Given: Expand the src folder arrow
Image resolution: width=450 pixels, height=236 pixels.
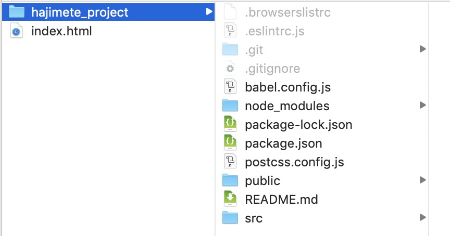Looking at the screenshot, I should click(x=422, y=217).
